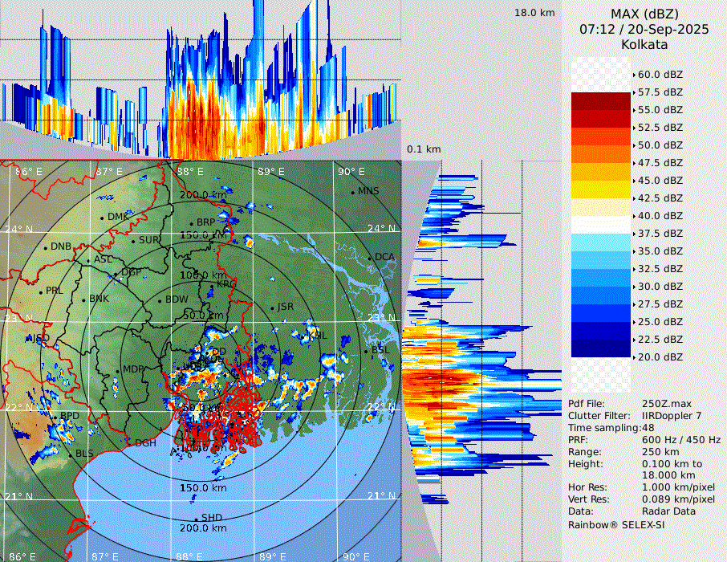Click the MDP station marker
727x562 pixels.
[117, 370]
